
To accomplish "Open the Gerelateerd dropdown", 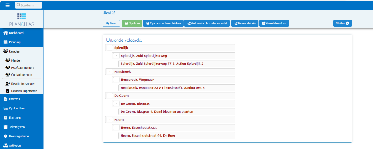I will pos(274,23).
